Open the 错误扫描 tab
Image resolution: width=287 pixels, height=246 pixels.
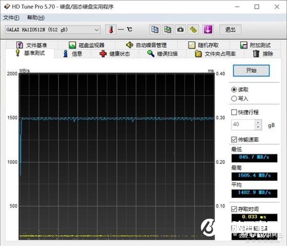163,54
